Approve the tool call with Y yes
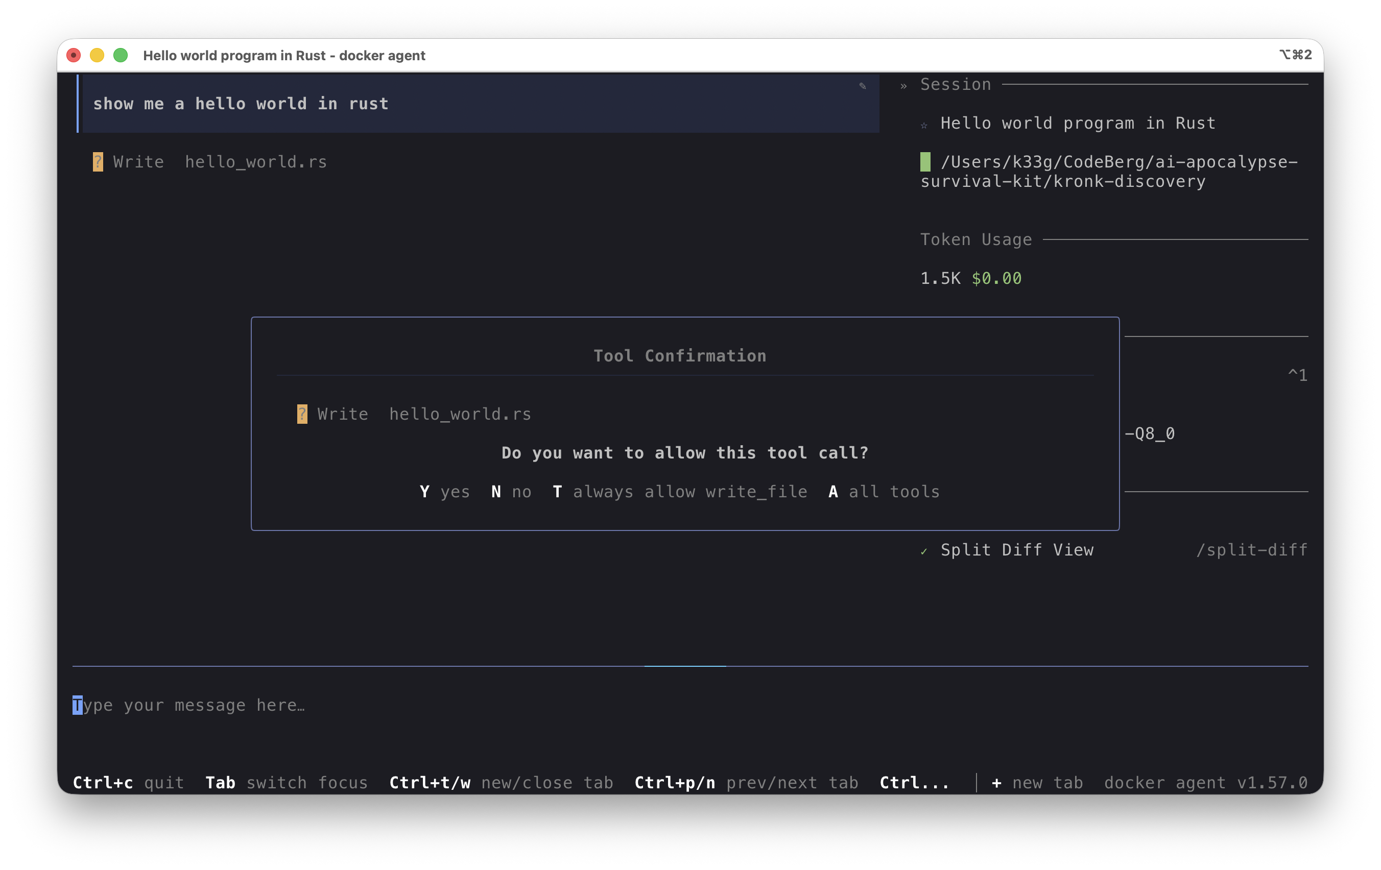This screenshot has width=1381, height=870. pos(444,492)
